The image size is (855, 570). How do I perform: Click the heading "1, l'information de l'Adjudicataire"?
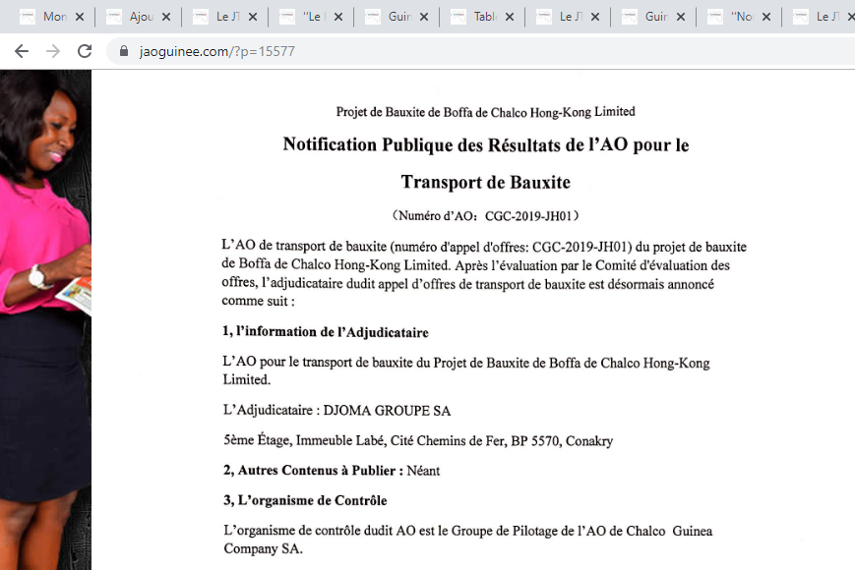click(x=326, y=332)
